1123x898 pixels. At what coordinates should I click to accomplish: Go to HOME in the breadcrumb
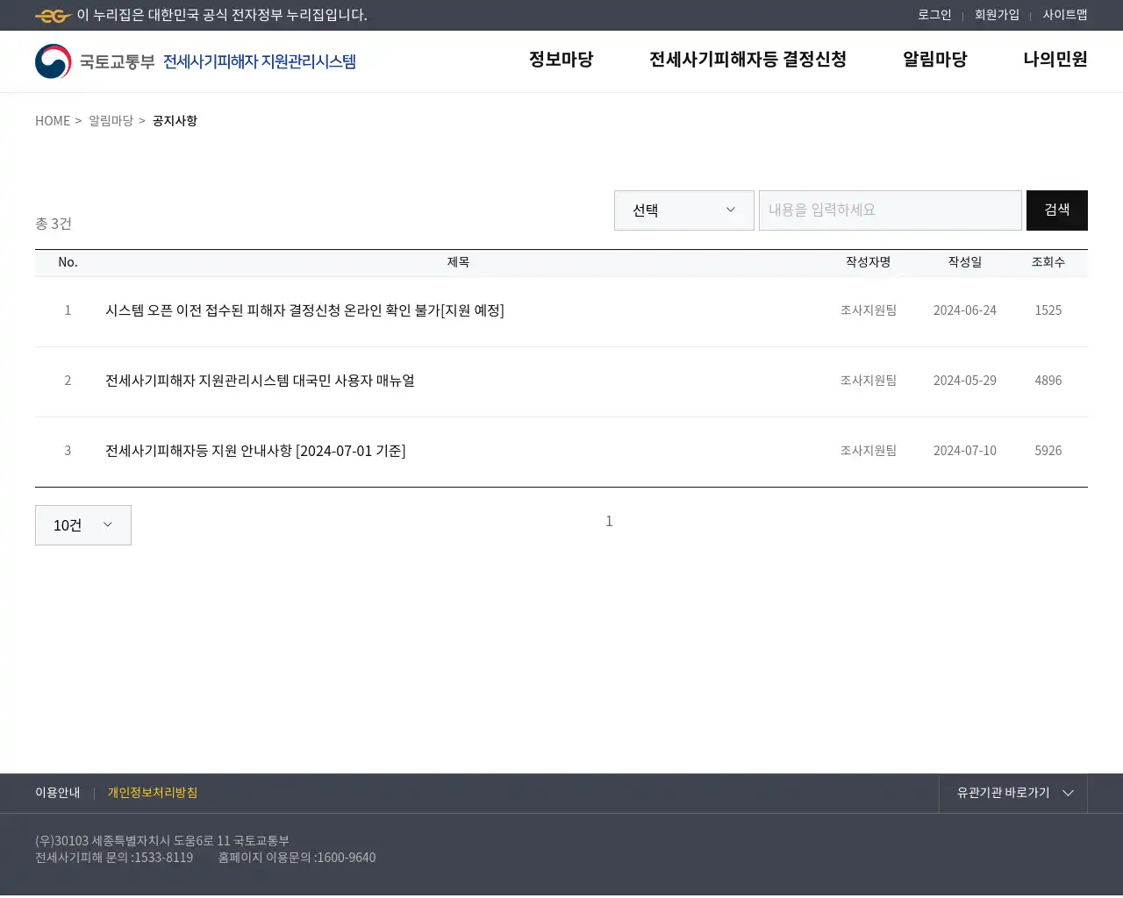pos(53,121)
